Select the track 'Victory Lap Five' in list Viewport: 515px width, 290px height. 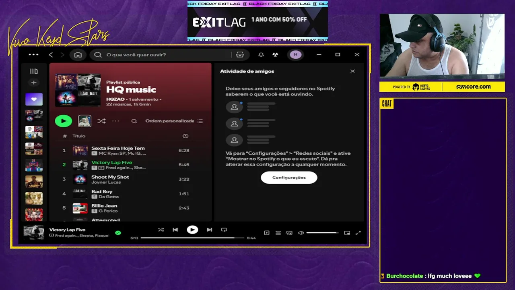click(131, 165)
